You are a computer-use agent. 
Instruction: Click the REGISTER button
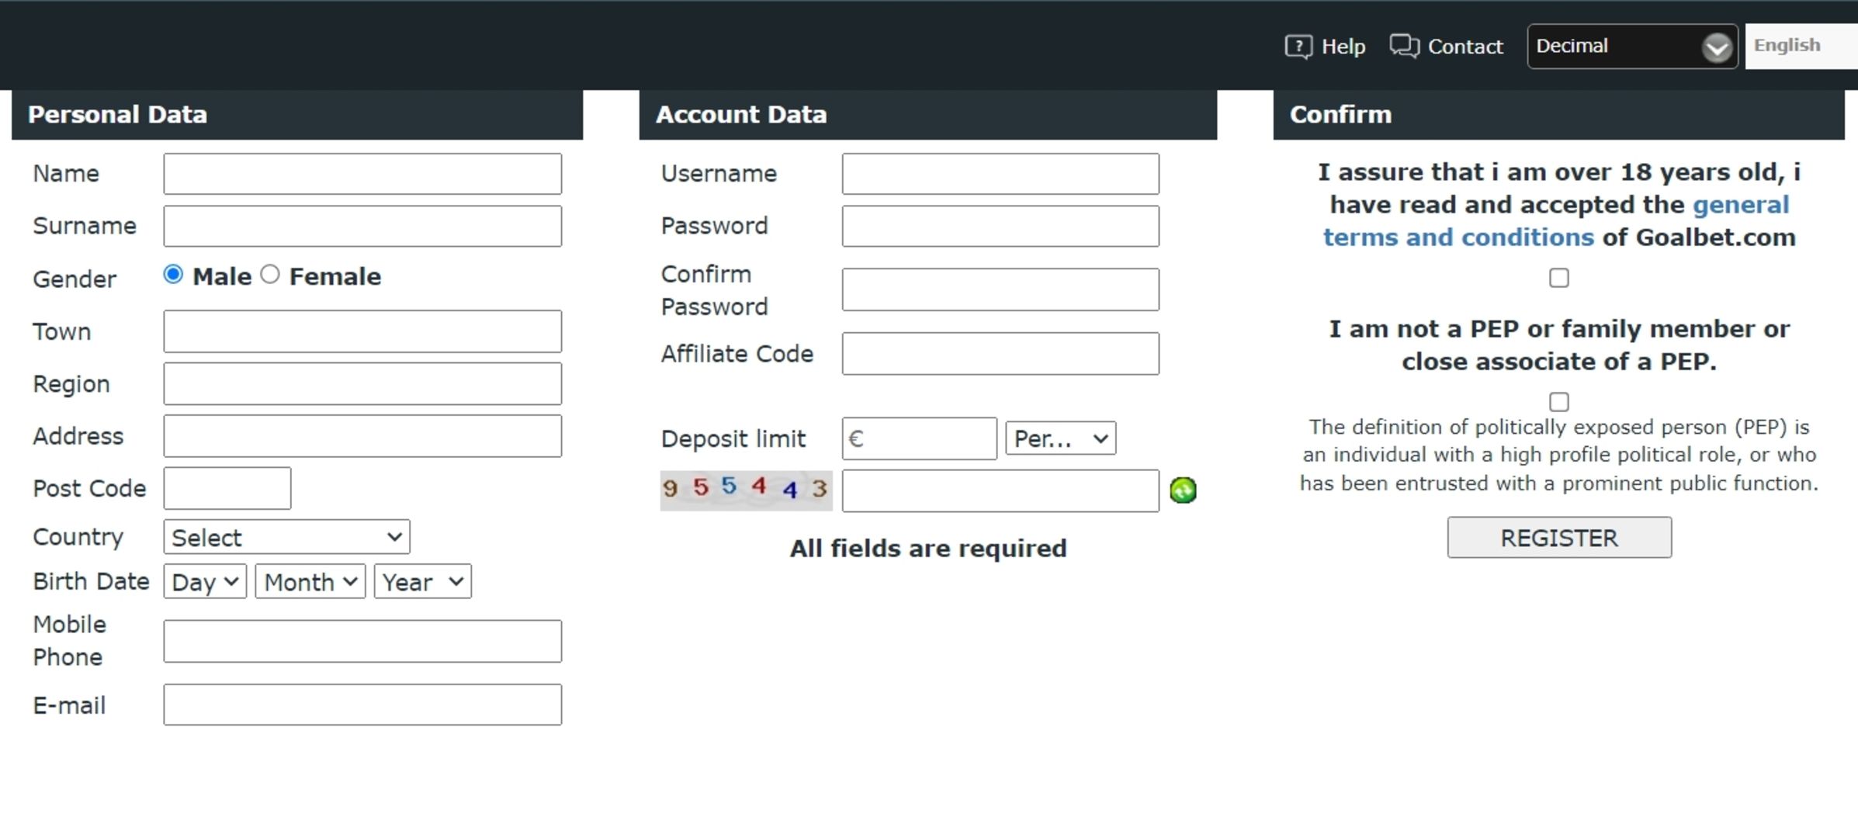tap(1558, 538)
